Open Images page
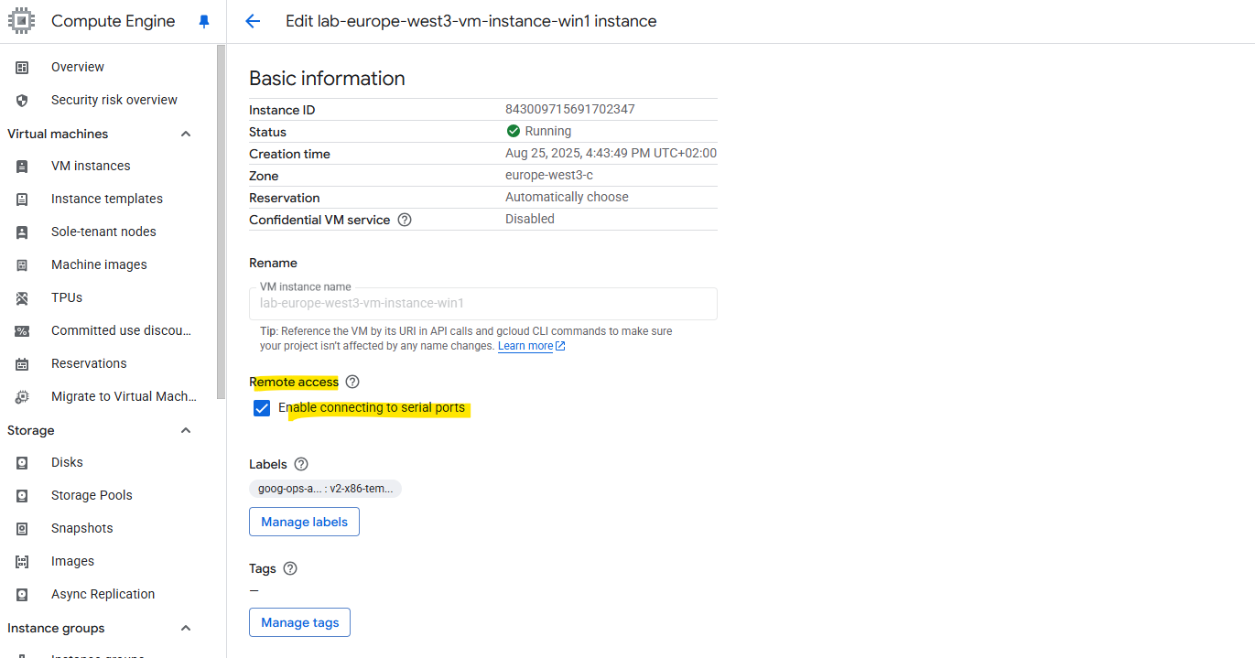Viewport: 1255px width, 658px height. click(72, 561)
